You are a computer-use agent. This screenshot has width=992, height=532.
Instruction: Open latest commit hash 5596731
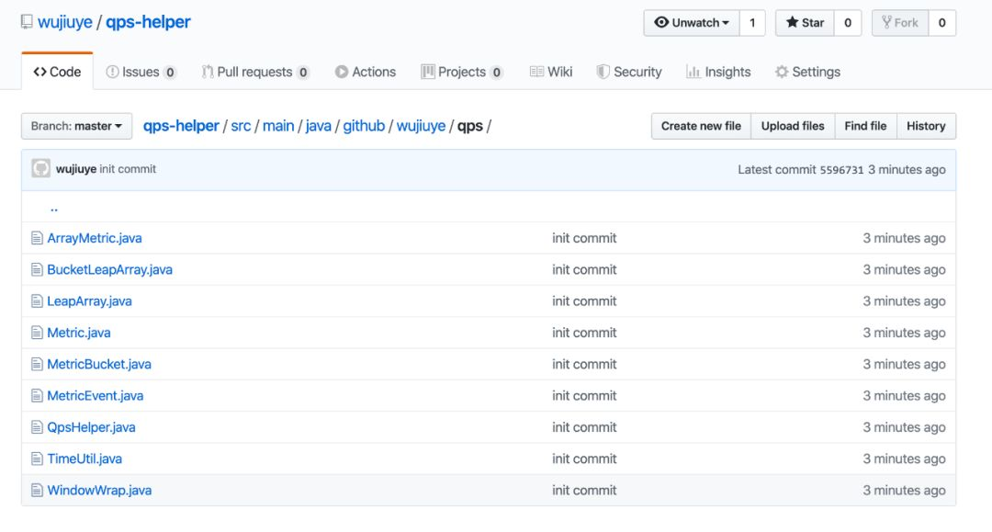[841, 170]
